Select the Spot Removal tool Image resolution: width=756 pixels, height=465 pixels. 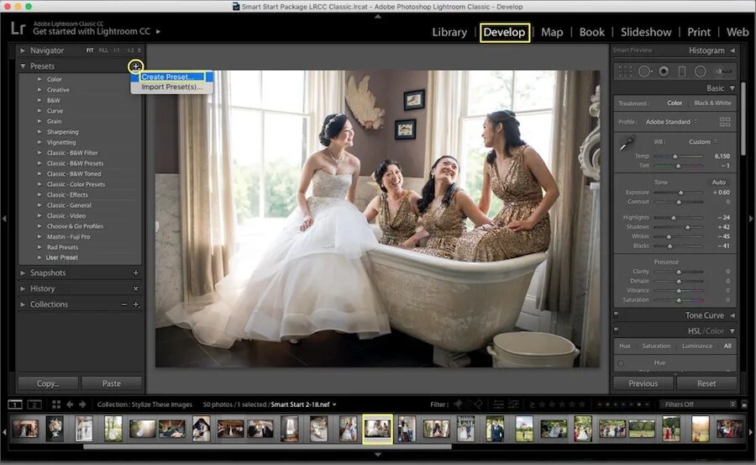tap(645, 71)
